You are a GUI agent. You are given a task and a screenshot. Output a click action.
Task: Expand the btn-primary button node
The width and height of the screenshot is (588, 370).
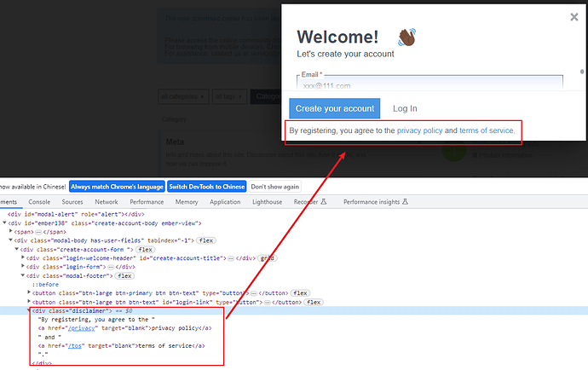(x=29, y=292)
